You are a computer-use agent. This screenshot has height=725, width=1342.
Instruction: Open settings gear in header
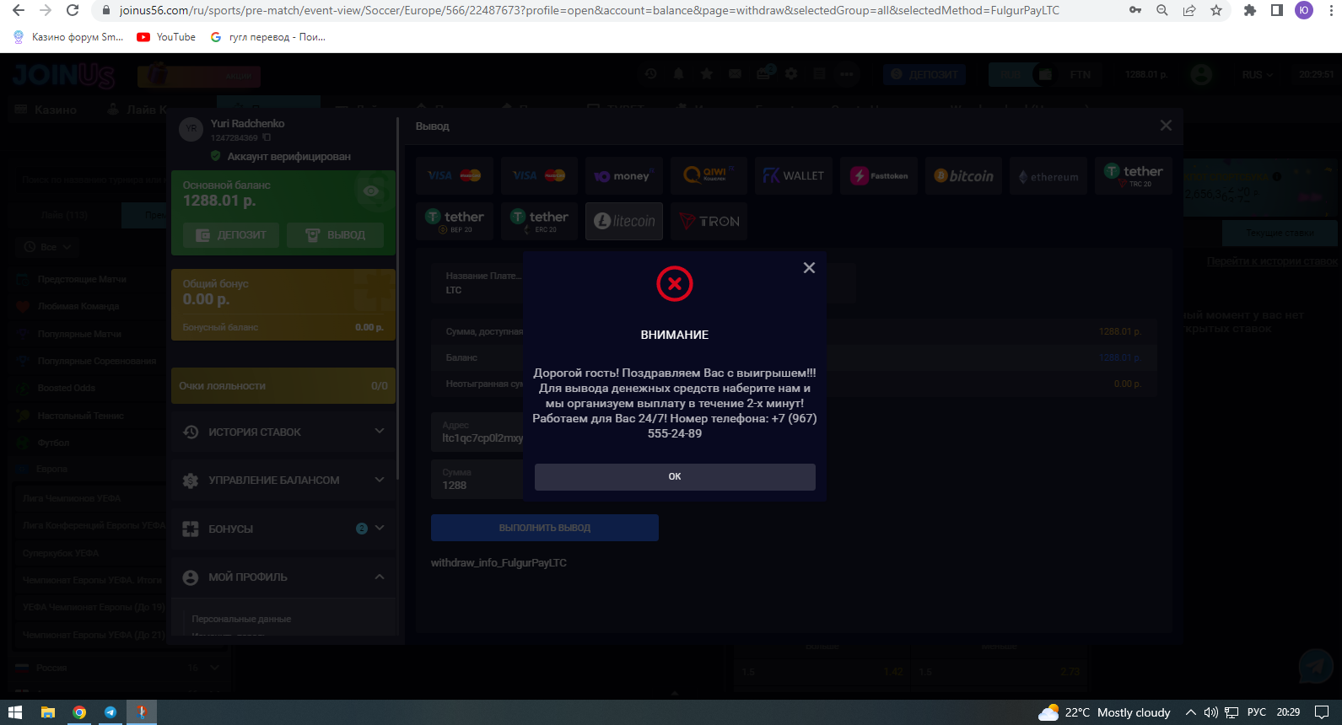coord(791,74)
